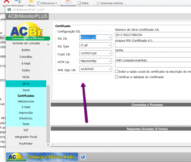Open the Consultas sidebar section
This screenshot has height=162, width=191.
point(26,57)
